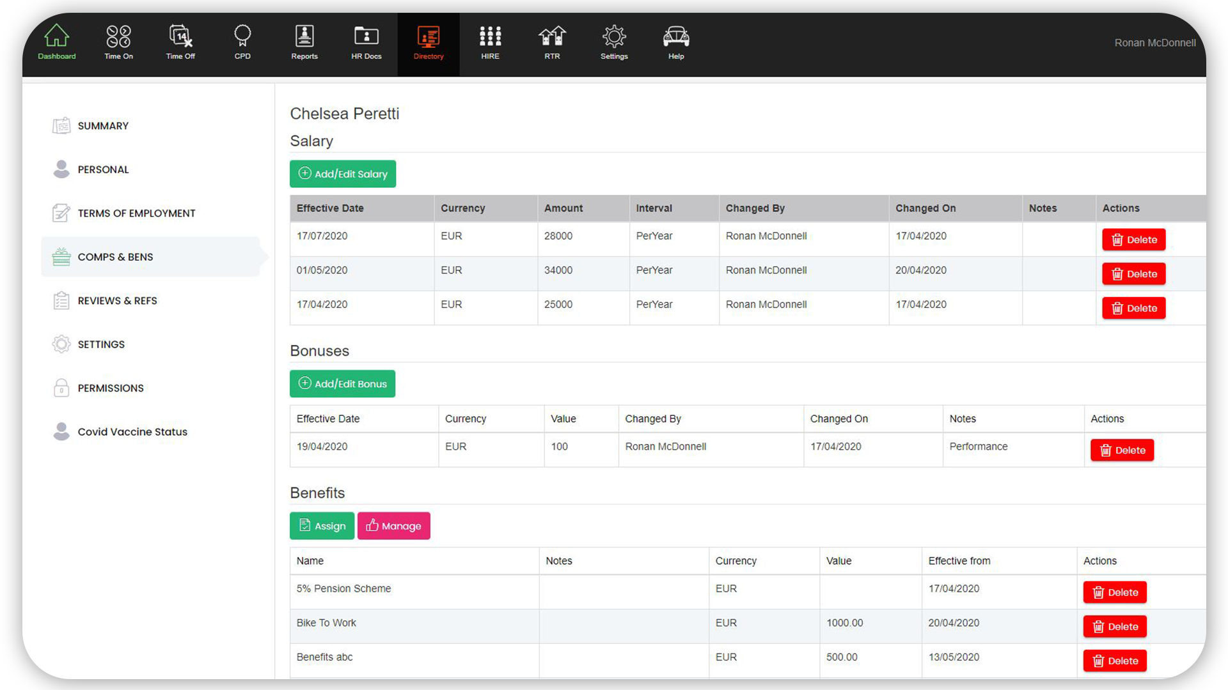Click the salary Changed On column header
Screen dimensions: 1228x690
(x=925, y=208)
